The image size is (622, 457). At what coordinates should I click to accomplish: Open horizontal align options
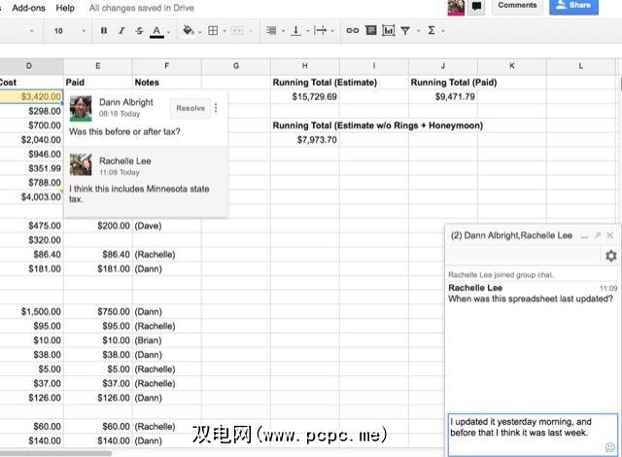271,30
